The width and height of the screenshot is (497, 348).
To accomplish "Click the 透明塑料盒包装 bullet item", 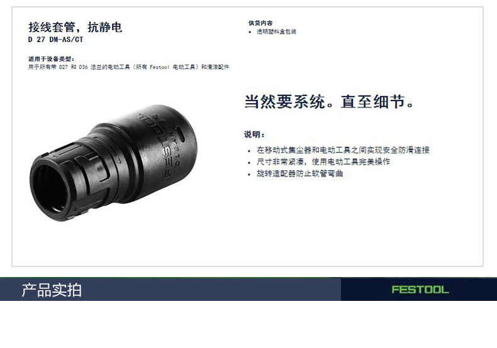I will 276,31.
